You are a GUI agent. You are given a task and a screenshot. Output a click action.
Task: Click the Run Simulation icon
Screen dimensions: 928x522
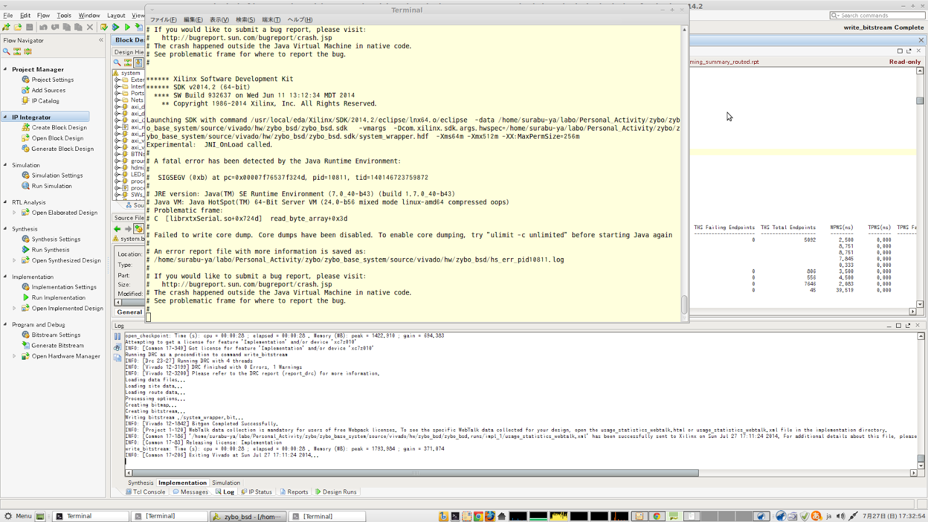(26, 186)
